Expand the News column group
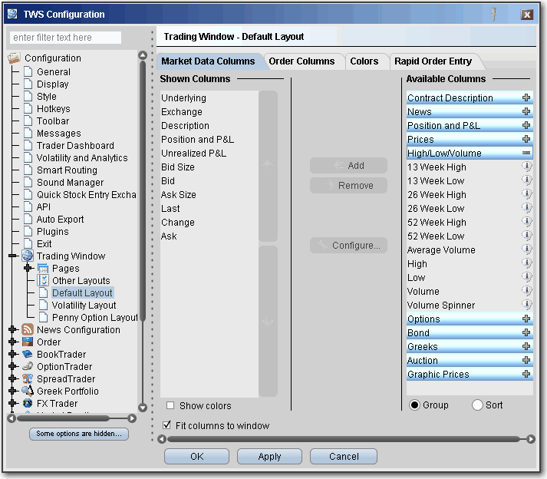Viewport: 547px width, 479px height. (x=526, y=111)
